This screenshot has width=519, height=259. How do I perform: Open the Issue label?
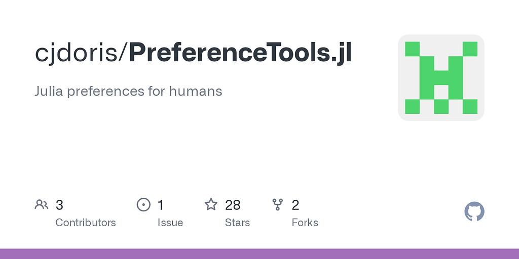pyautogui.click(x=170, y=223)
